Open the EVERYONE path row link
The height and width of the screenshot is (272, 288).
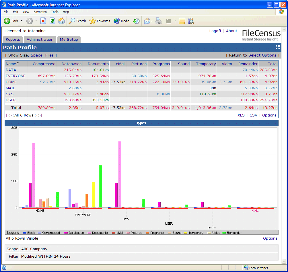point(15,76)
